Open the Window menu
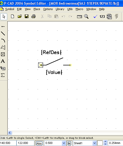The height and width of the screenshot is (146, 123). [91, 9]
